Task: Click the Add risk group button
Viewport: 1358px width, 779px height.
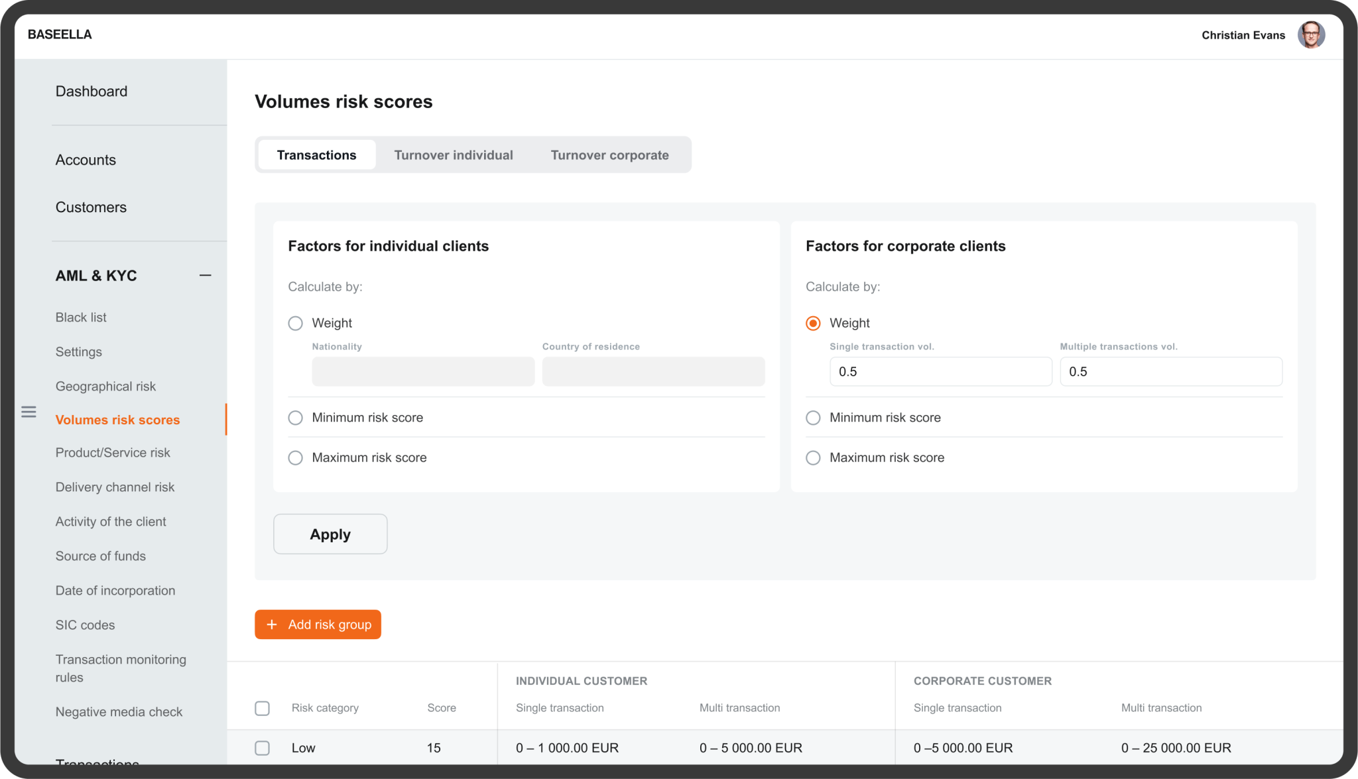Action: [x=318, y=624]
